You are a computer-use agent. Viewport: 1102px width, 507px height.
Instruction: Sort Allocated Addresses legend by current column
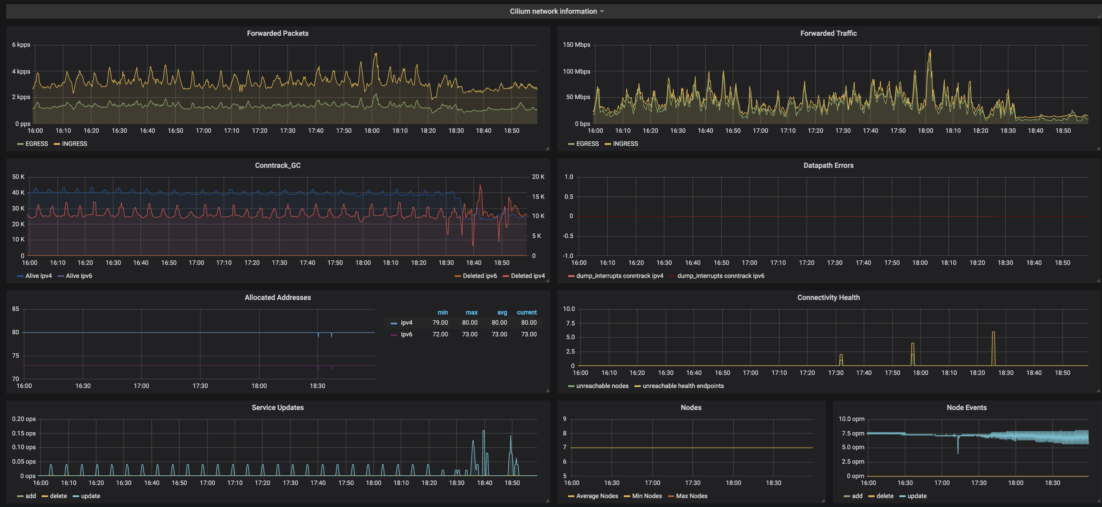527,313
